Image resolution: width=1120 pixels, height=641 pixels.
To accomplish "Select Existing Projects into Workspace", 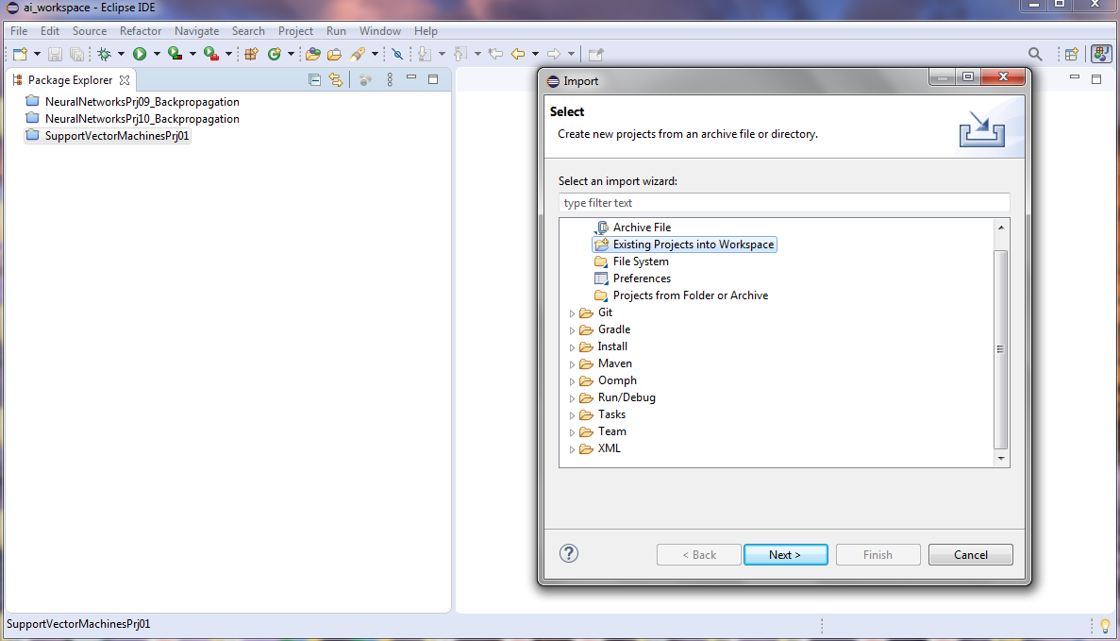I will (684, 245).
